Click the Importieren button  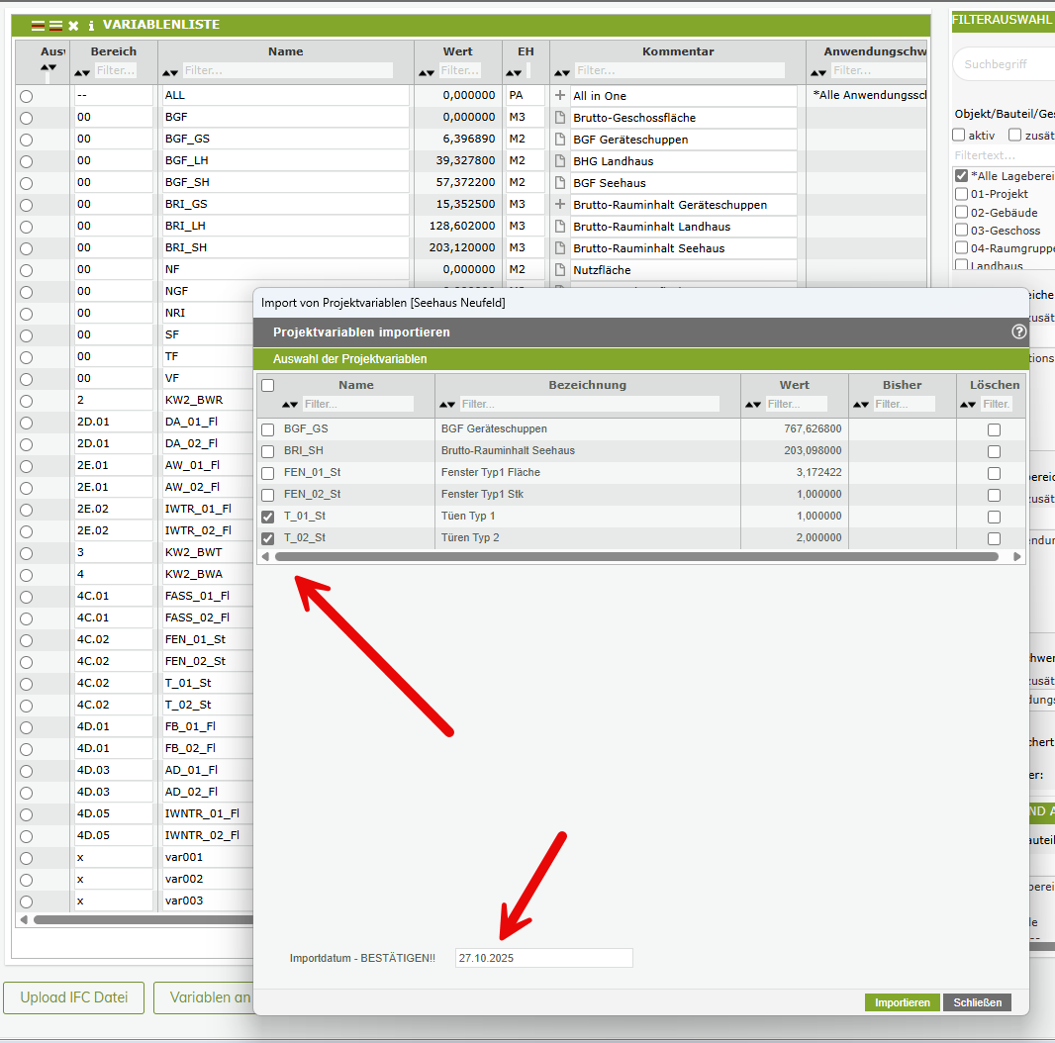point(902,1001)
